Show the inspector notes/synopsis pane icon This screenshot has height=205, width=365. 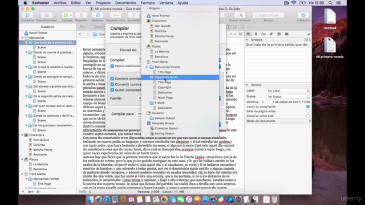pos(248,34)
